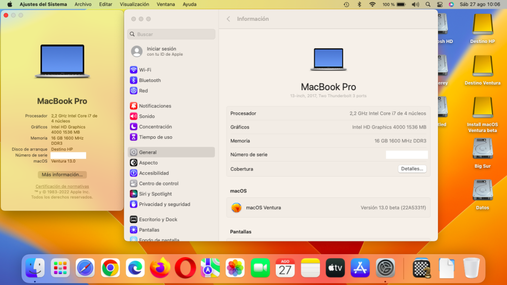Click macOS Ventura version row

[x=328, y=208]
